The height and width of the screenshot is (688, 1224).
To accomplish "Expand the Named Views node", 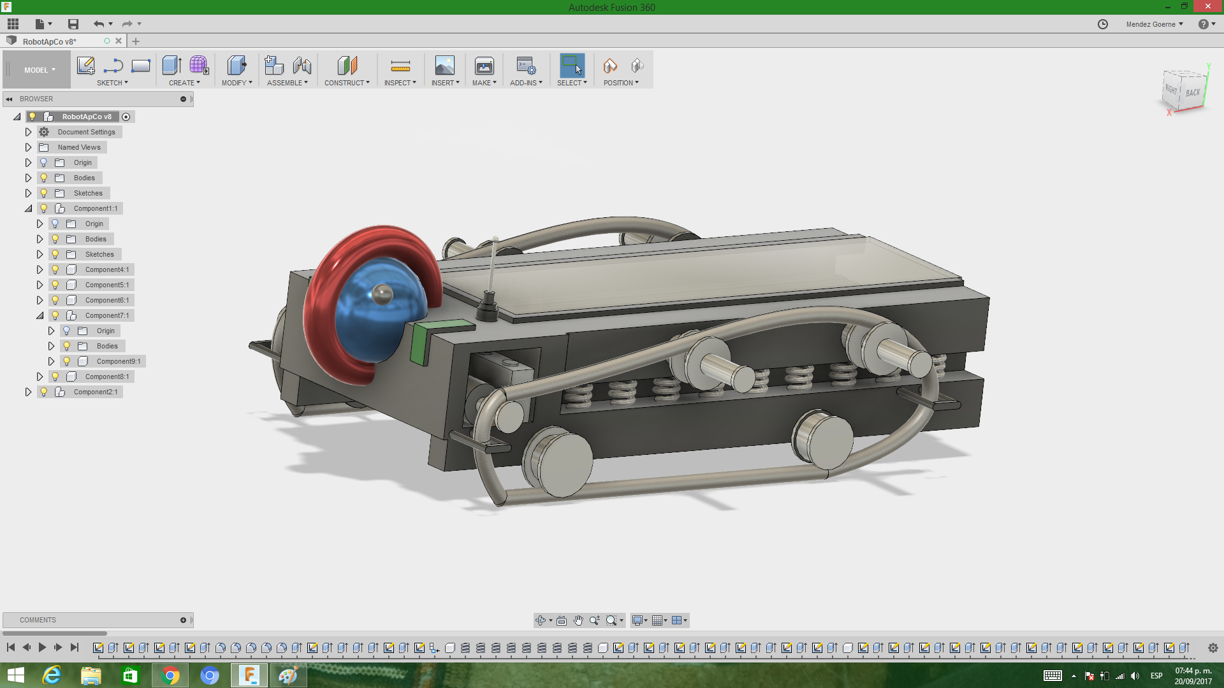I will click(28, 147).
